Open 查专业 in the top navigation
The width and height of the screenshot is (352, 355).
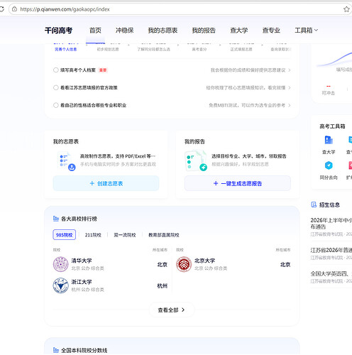(x=271, y=31)
